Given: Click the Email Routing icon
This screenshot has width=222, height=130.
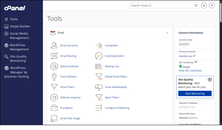Looking at the screenshot, I should pos(54,56).
